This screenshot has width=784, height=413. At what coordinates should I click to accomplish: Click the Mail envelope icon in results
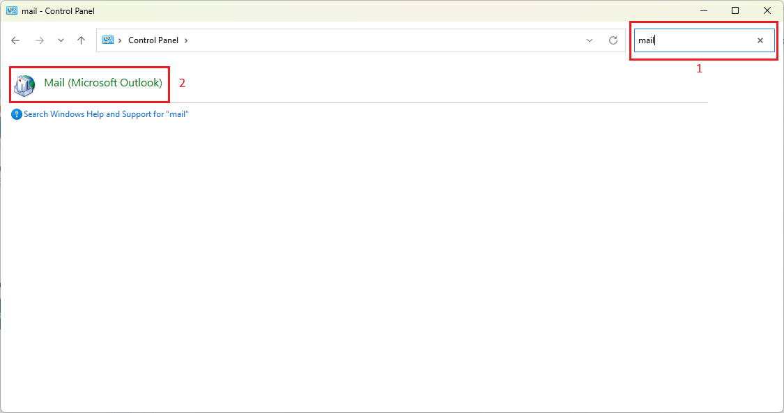(24, 85)
